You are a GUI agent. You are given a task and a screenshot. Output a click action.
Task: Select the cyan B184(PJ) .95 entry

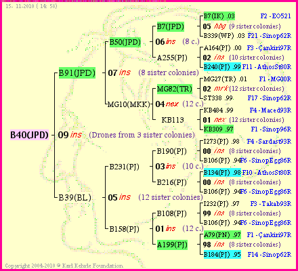tap(222, 254)
